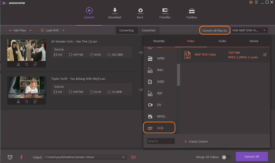Open effects settings for Wonder Girls video
275x163 pixels.
pyautogui.click(x=35, y=64)
